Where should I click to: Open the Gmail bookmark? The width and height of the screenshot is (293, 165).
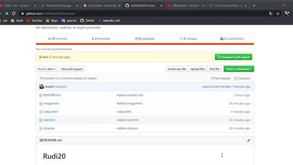17,21
